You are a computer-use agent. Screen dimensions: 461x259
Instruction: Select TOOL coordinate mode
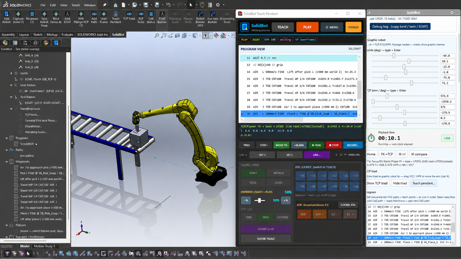253,183
